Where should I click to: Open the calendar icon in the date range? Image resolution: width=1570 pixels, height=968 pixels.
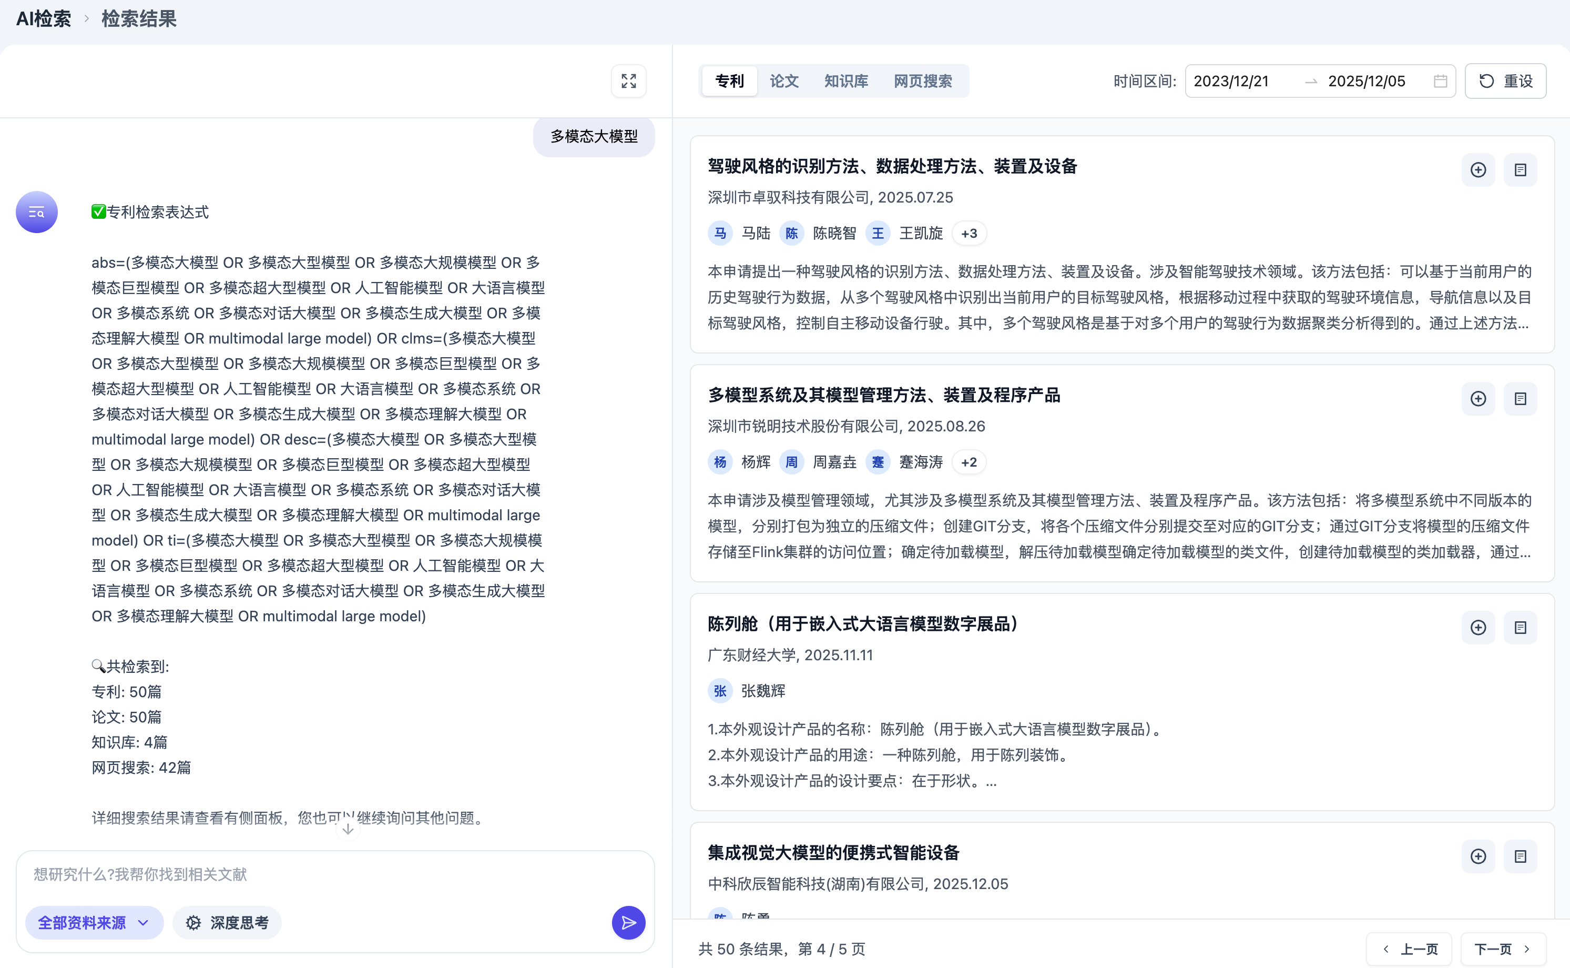pyautogui.click(x=1440, y=80)
